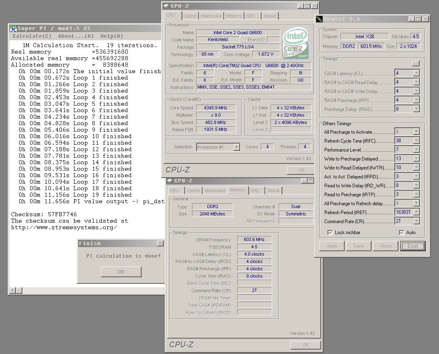Click the Size 2048 MBytes value
Viewport: 439px width, 354px height.
pos(212,214)
